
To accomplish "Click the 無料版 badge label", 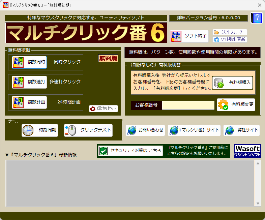I will click(x=108, y=58).
